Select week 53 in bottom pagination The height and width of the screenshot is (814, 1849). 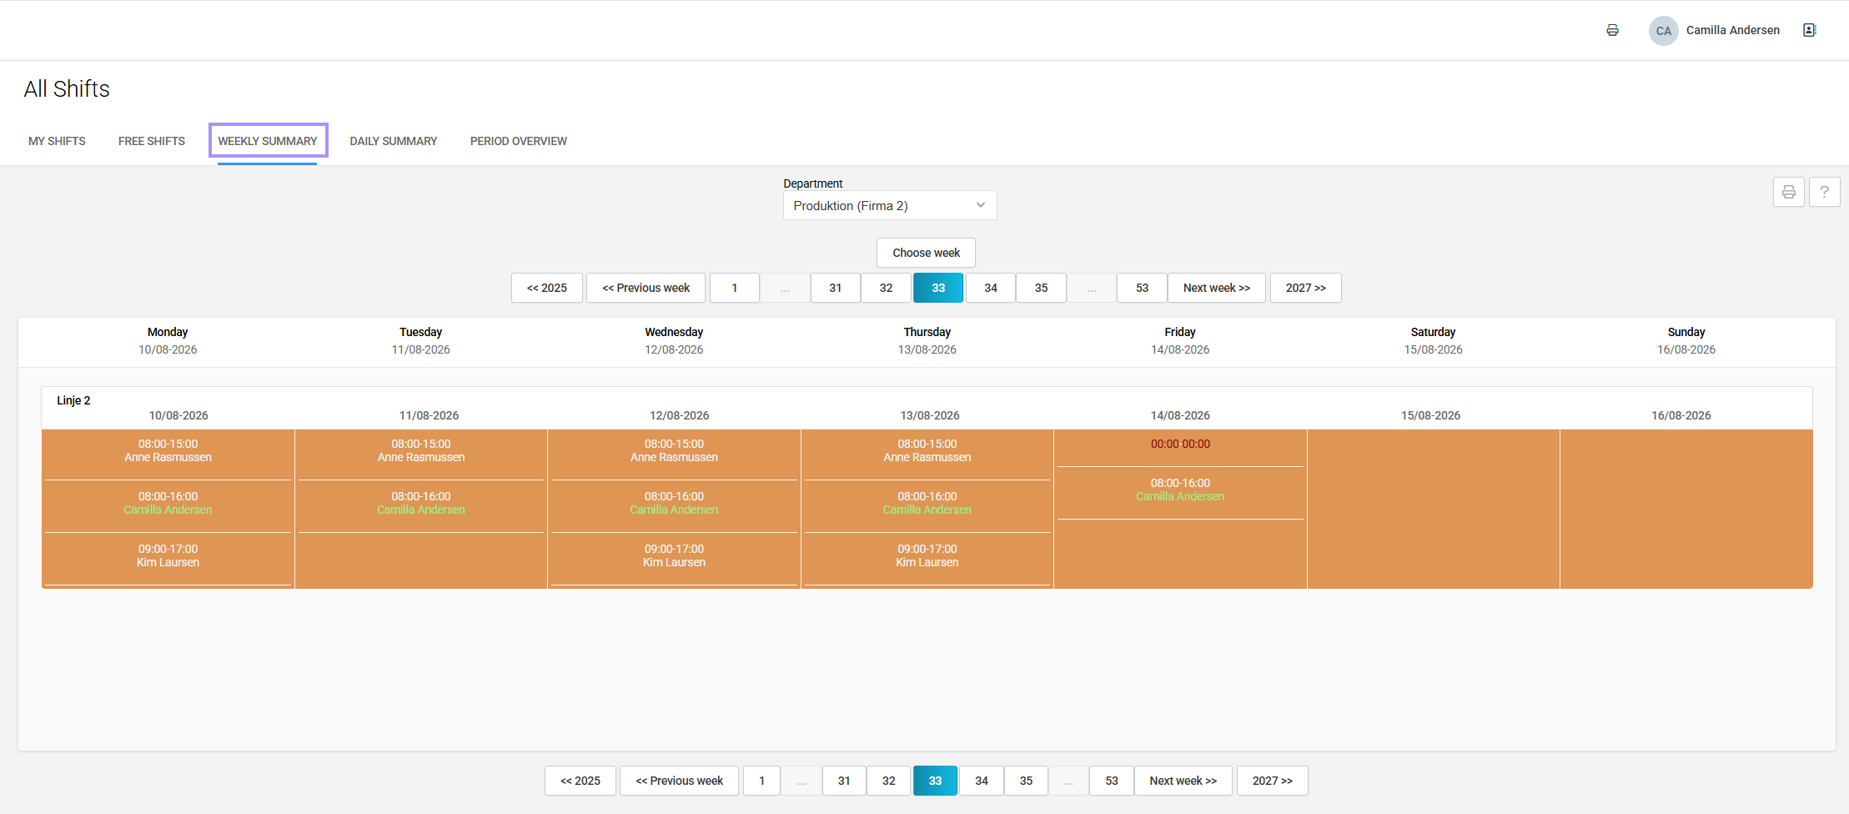pos(1111,781)
